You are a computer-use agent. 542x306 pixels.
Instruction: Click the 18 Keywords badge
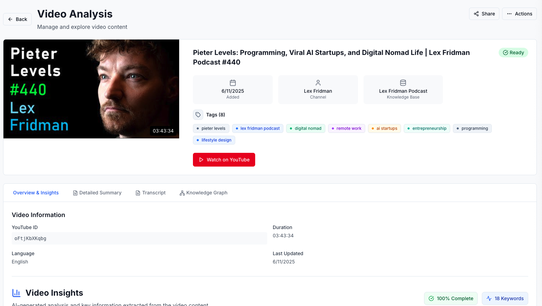coord(505,298)
